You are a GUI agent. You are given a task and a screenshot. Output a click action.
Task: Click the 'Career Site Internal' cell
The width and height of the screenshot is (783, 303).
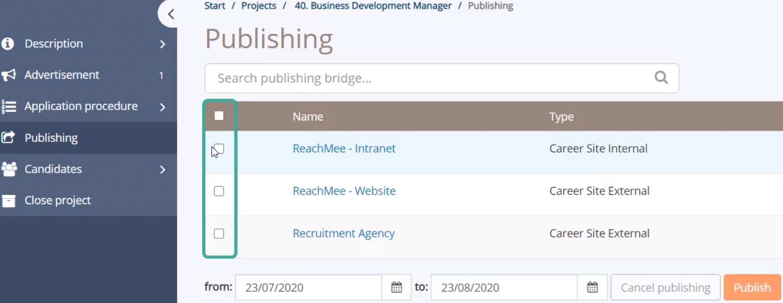coord(598,148)
